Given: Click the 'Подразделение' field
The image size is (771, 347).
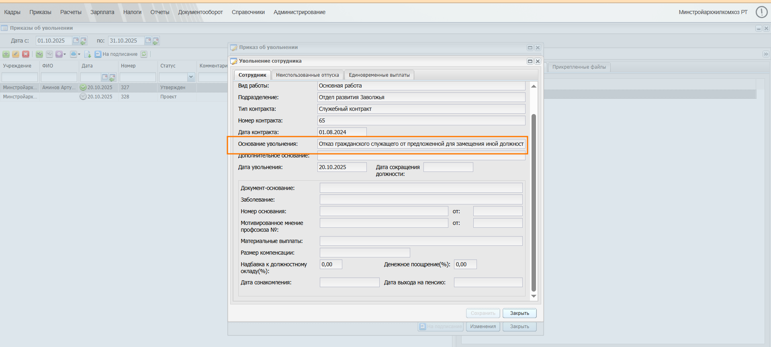Looking at the screenshot, I should pyautogui.click(x=421, y=97).
